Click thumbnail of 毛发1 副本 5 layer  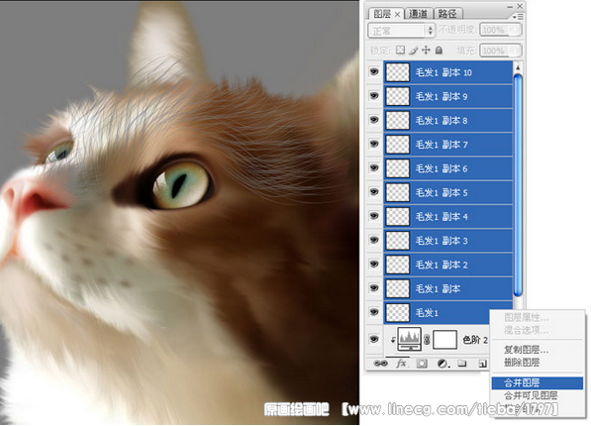coord(398,192)
